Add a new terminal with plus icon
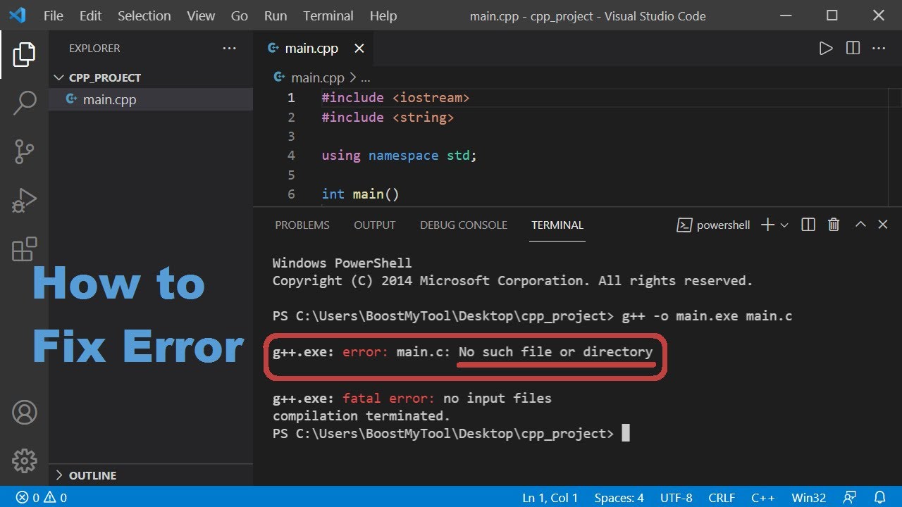 click(x=767, y=225)
